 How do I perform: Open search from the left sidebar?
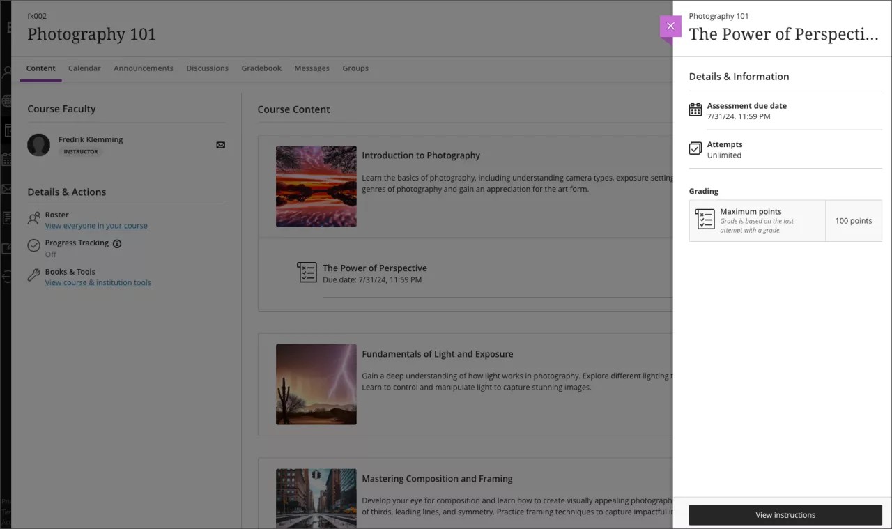tap(8, 72)
